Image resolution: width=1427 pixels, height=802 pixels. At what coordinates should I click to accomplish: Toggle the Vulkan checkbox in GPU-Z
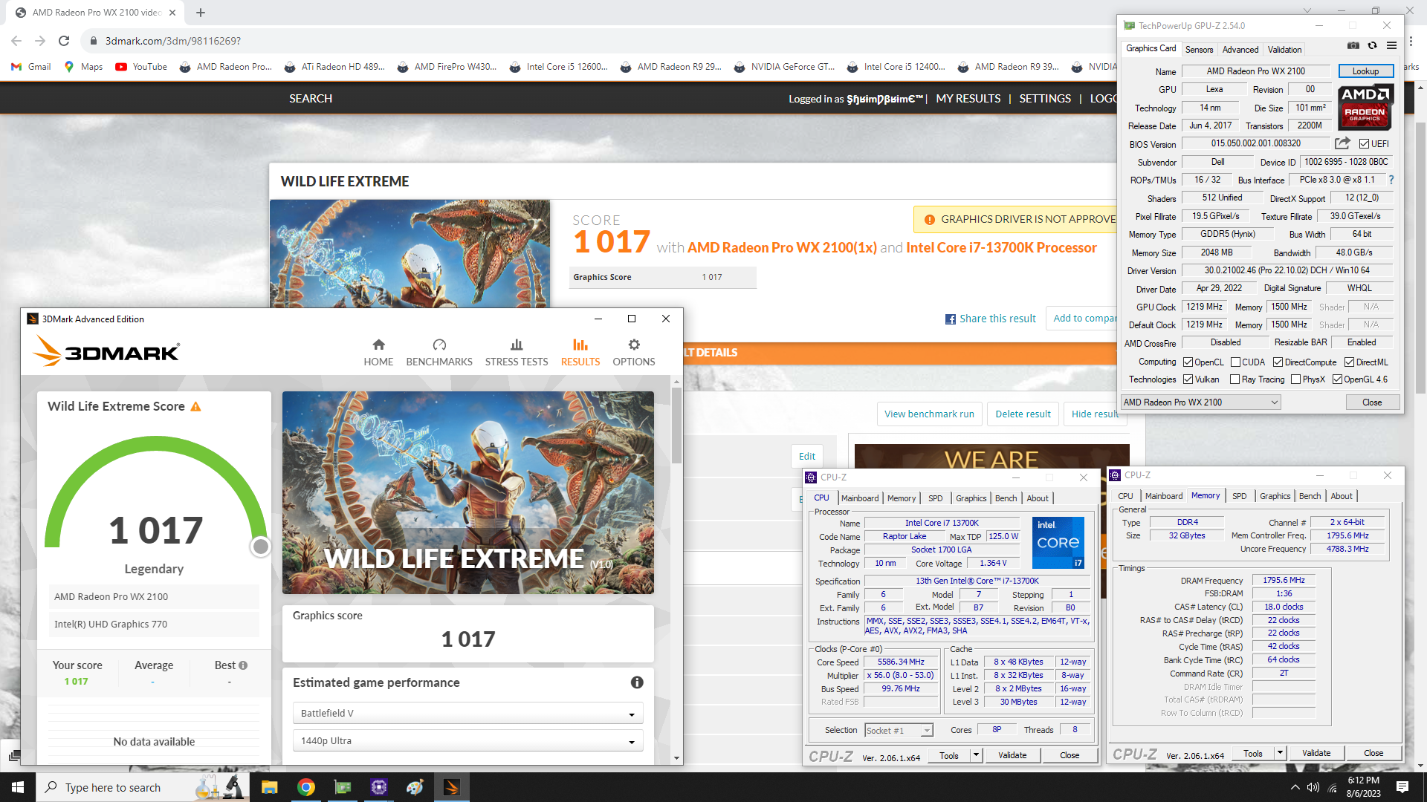(x=1188, y=379)
